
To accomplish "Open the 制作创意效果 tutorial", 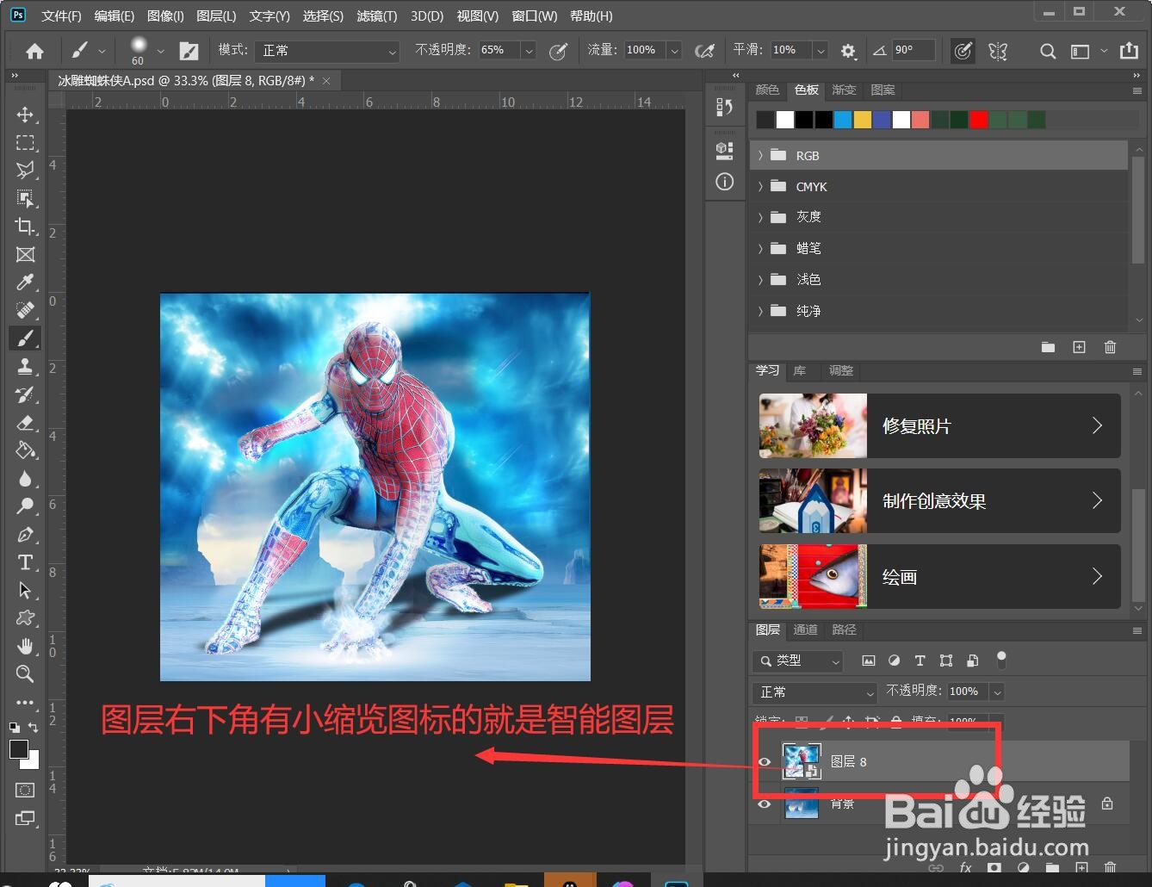I will click(x=939, y=500).
